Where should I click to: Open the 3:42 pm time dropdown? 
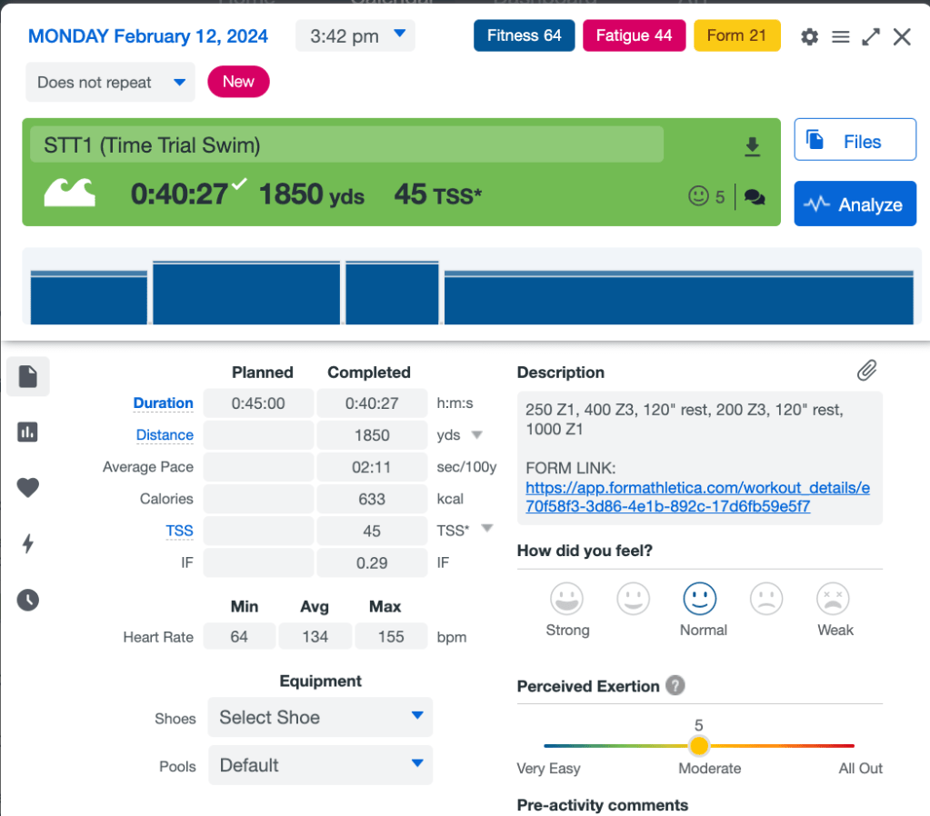click(x=355, y=36)
